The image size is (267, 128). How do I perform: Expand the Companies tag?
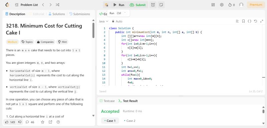(x=45, y=42)
